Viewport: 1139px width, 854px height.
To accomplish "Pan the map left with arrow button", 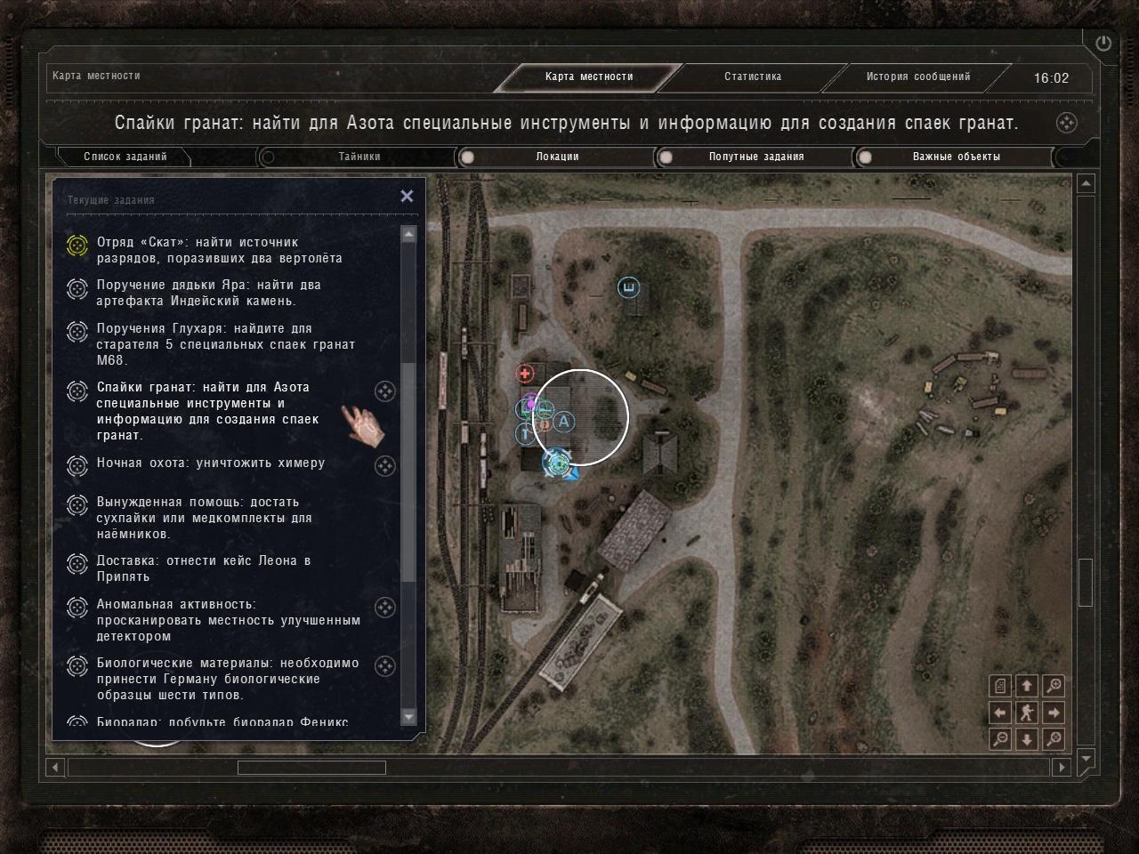I will (x=1000, y=713).
